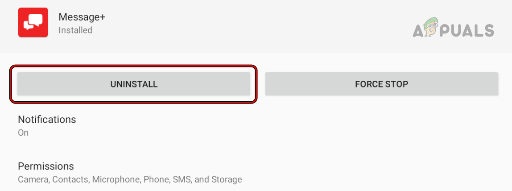Click the word "UNINSTALL" label text

pyautogui.click(x=134, y=84)
